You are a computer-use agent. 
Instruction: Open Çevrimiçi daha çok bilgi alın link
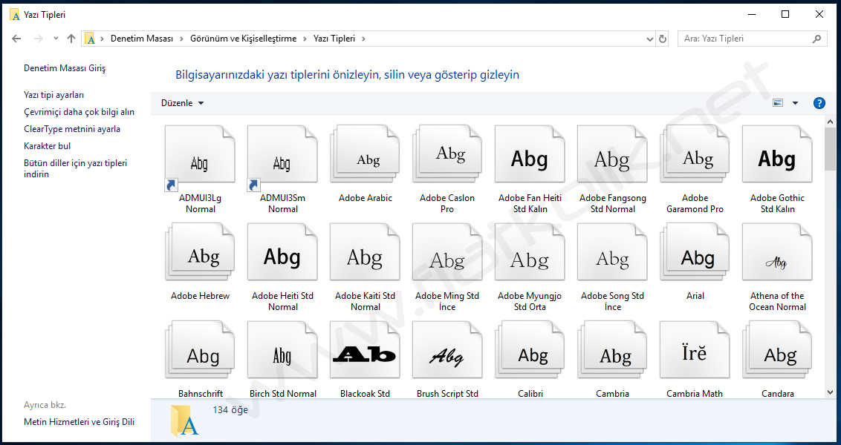79,112
